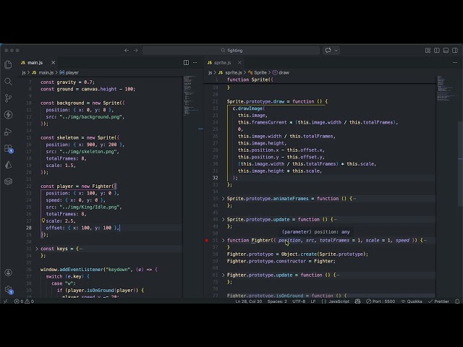Open the Explorer files icon
The height and width of the screenshot is (347, 463).
(x=8, y=64)
